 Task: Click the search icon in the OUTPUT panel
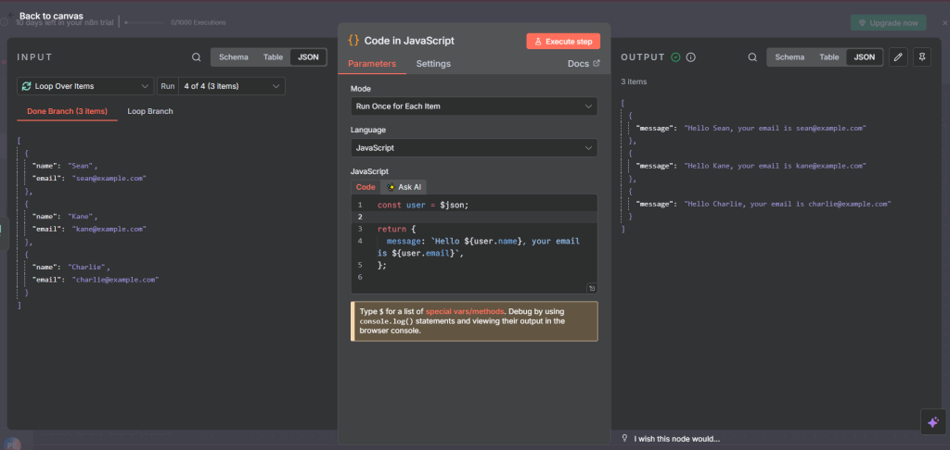pyautogui.click(x=752, y=57)
